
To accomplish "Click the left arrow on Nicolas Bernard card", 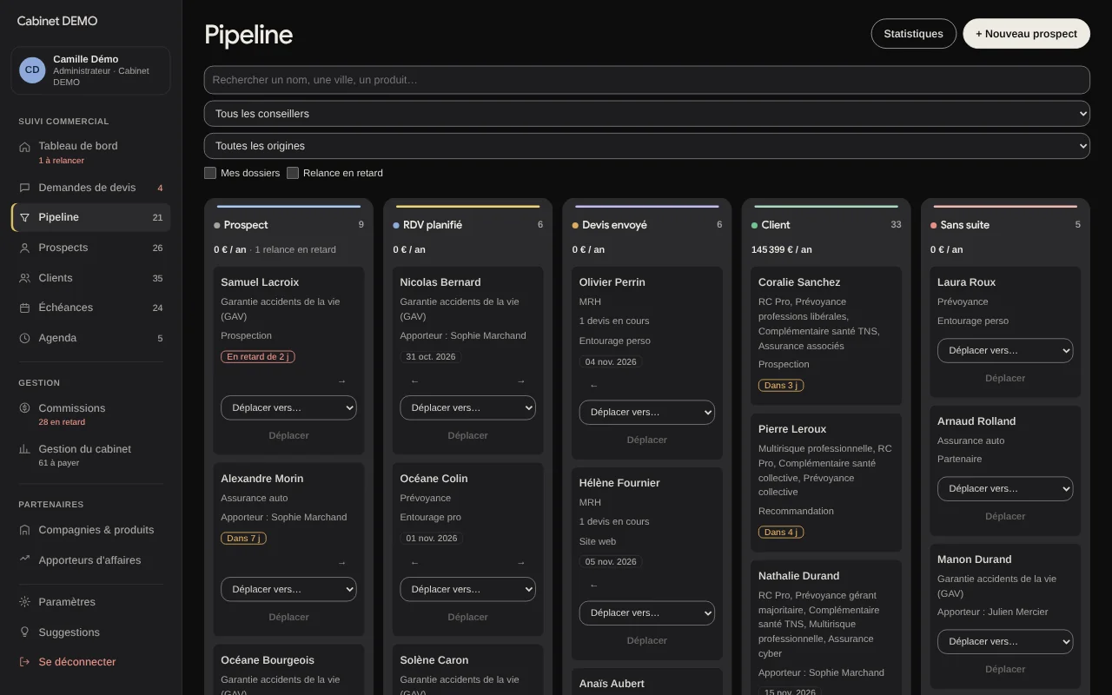I will [414, 381].
